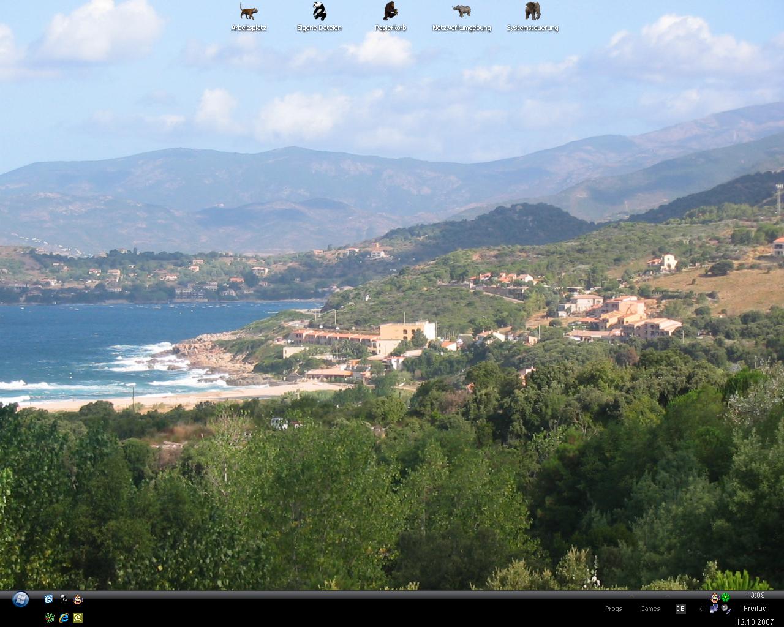Open the Systemsteuerung elephant icon
Image resolution: width=784 pixels, height=627 pixels.
533,11
